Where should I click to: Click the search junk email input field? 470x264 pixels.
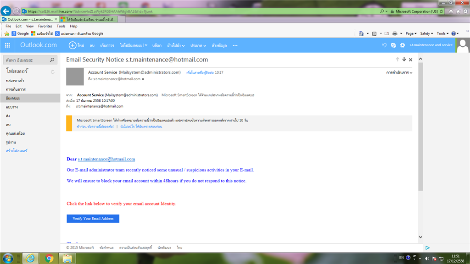click(x=27, y=60)
